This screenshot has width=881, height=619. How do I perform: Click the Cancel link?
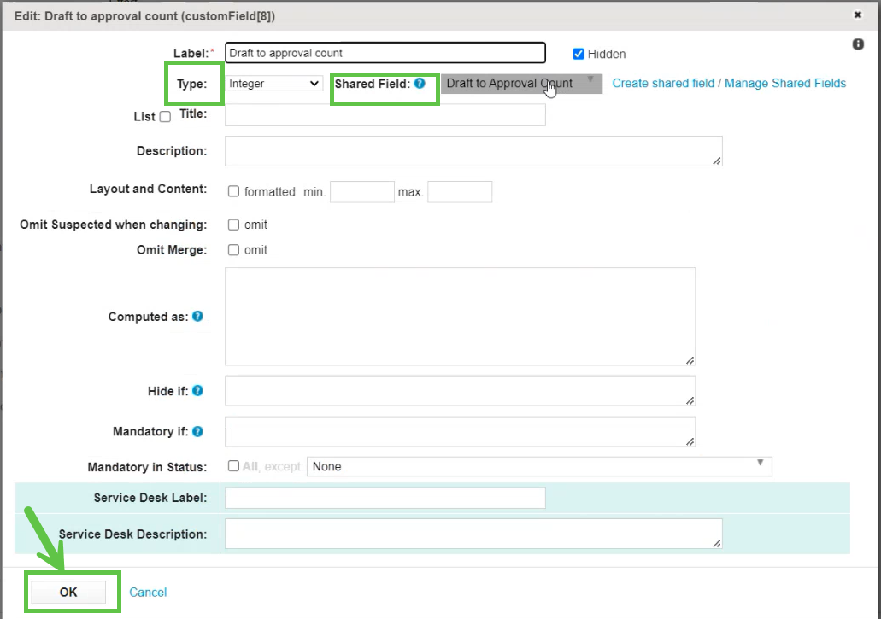point(148,593)
